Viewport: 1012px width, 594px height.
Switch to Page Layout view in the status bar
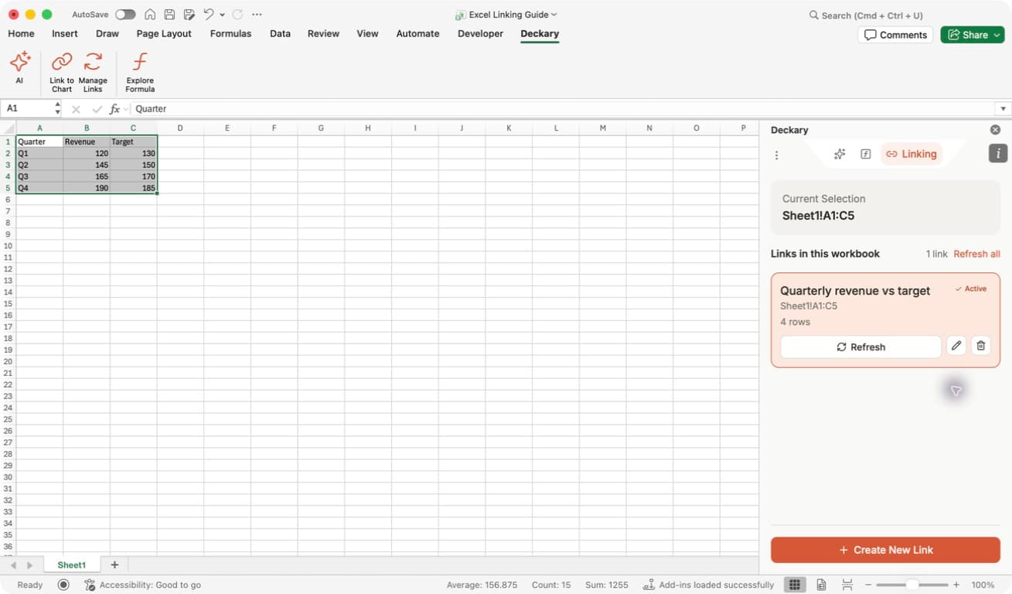tap(821, 585)
